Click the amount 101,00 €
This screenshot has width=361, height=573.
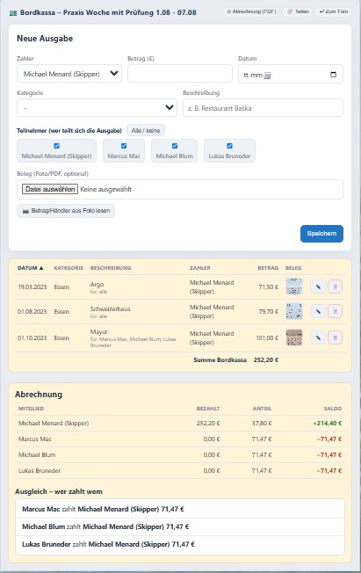267,338
